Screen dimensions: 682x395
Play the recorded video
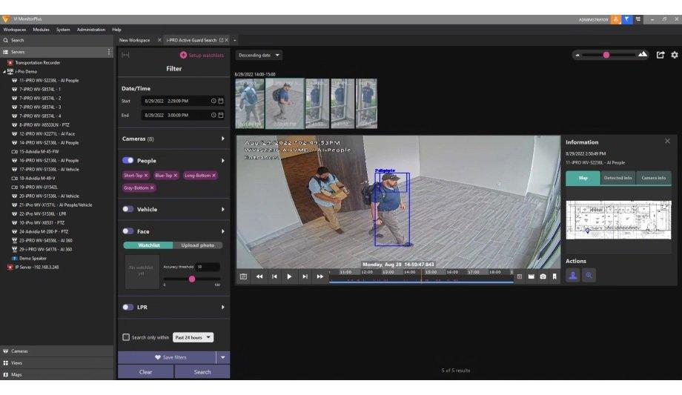[x=289, y=276]
